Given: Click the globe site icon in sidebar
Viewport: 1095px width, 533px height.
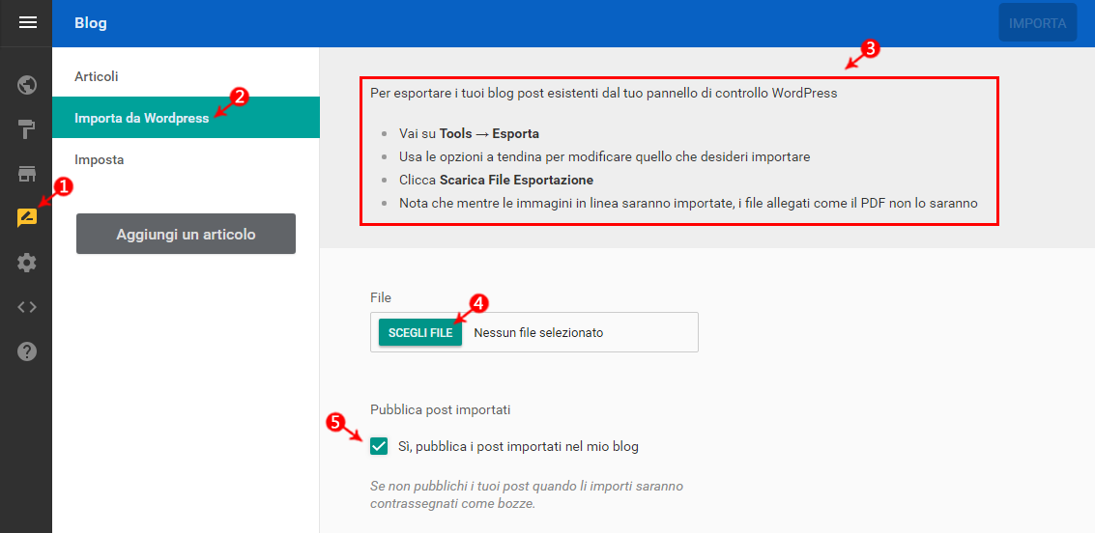Looking at the screenshot, I should tap(27, 85).
